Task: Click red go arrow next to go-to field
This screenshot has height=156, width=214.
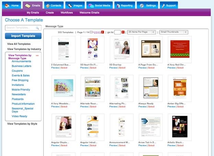Action: 123,32
